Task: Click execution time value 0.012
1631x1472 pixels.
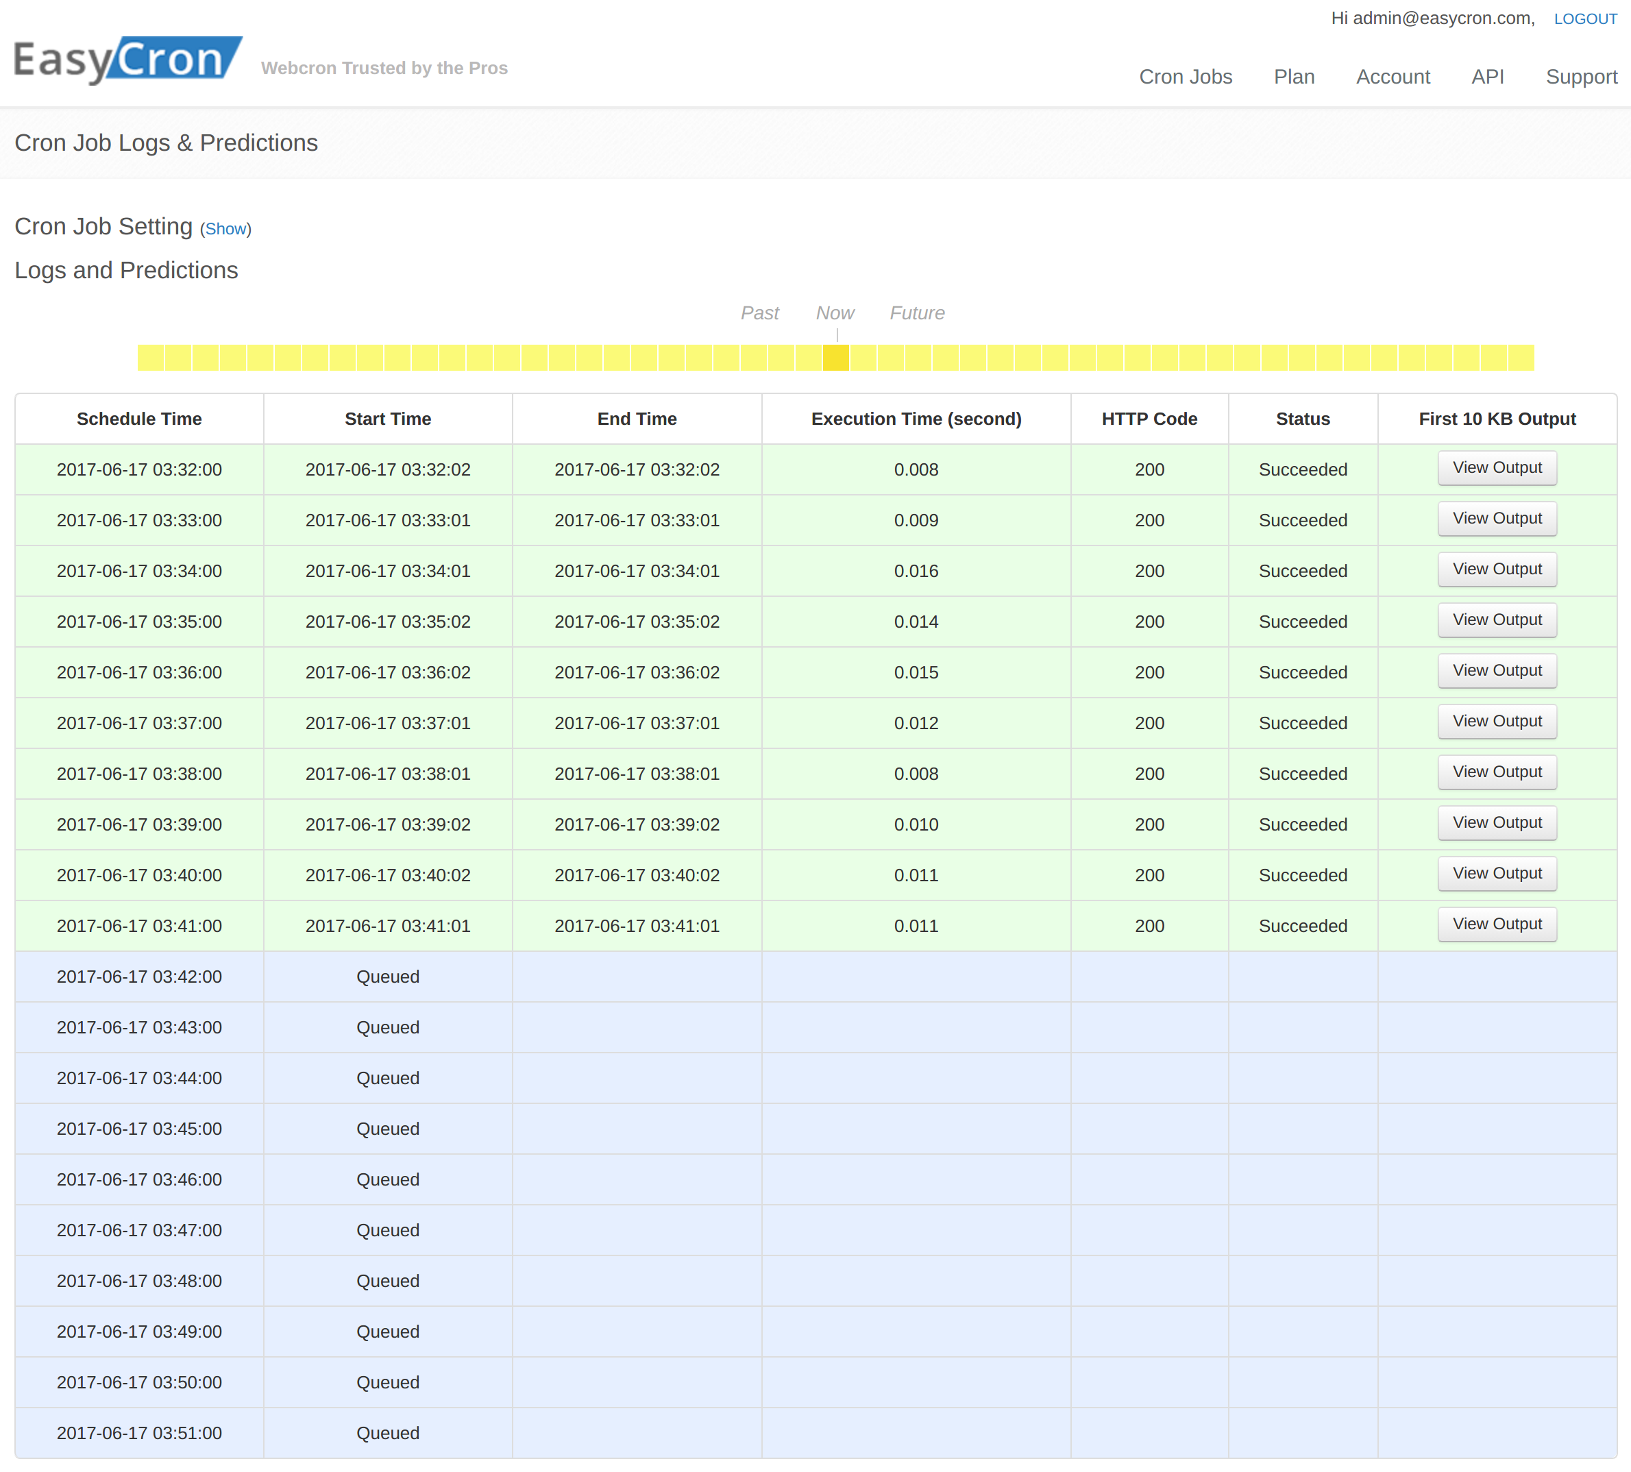Action: click(916, 723)
